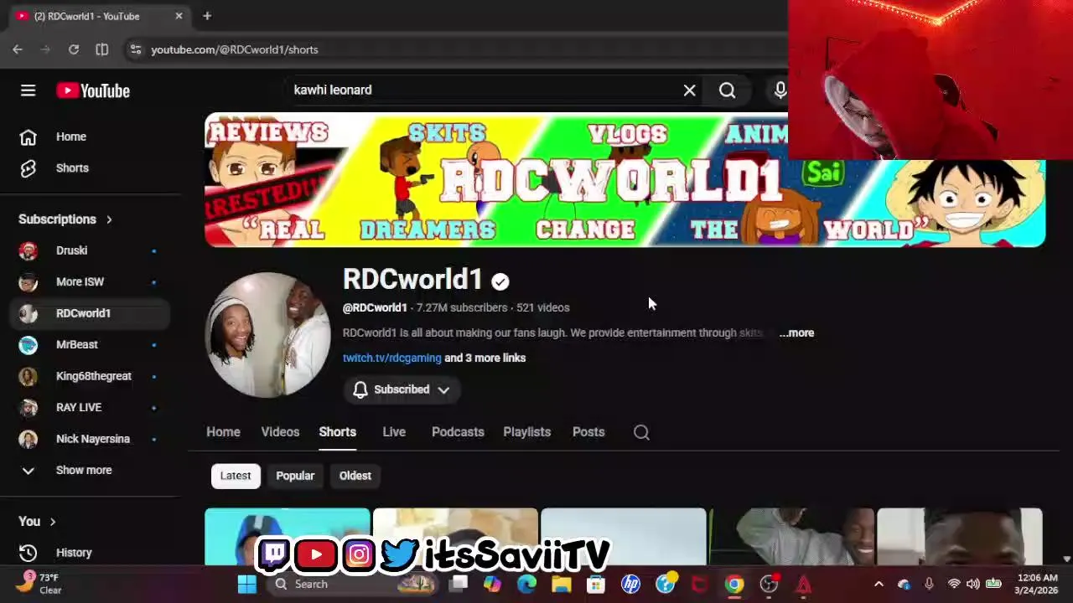Expand the You section chevron

pos(52,522)
